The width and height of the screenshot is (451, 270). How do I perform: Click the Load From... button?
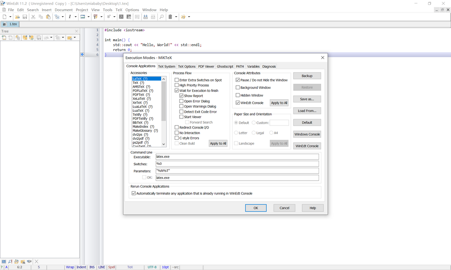[307, 111]
